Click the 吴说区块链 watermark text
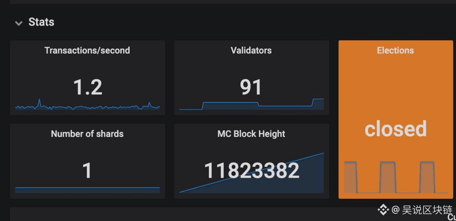This screenshot has width=456, height=221. click(427, 210)
